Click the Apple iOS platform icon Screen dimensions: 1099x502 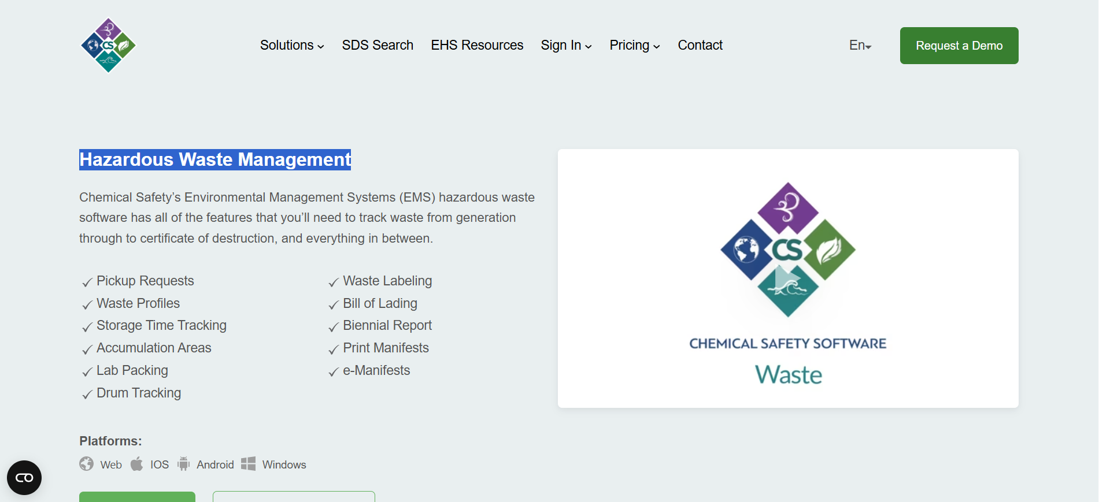coord(136,464)
